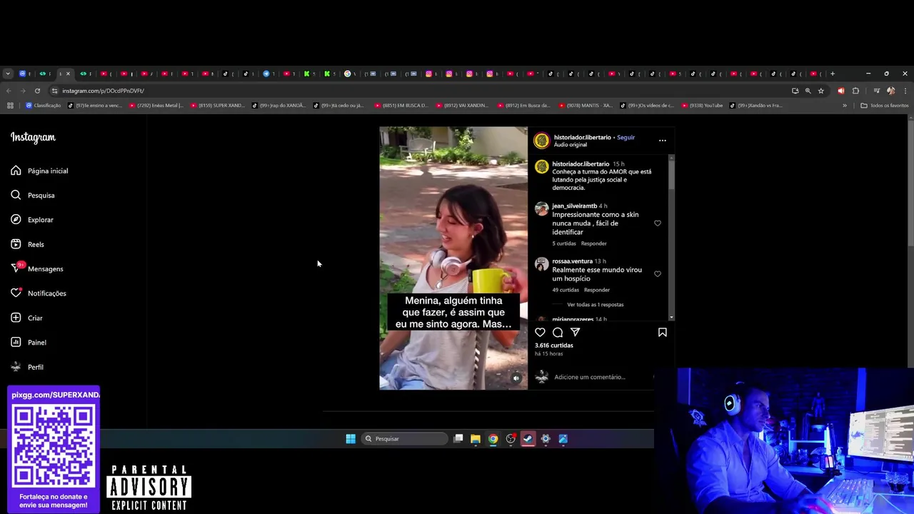Image resolution: width=914 pixels, height=514 pixels.
Task: Reply to jean_silveiramtb's comment
Action: 593,243
